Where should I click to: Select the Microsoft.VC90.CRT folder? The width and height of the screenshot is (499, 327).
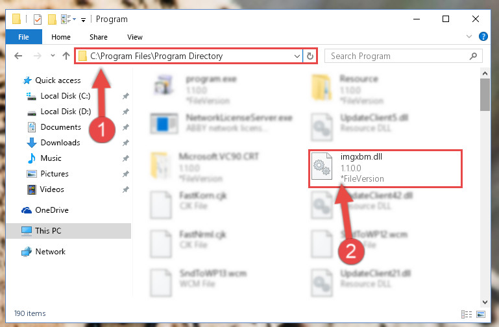(x=205, y=167)
